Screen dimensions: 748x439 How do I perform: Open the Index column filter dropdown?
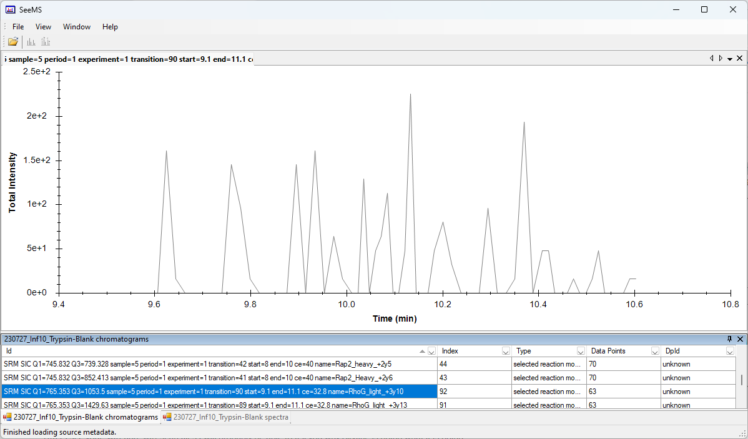coord(505,352)
